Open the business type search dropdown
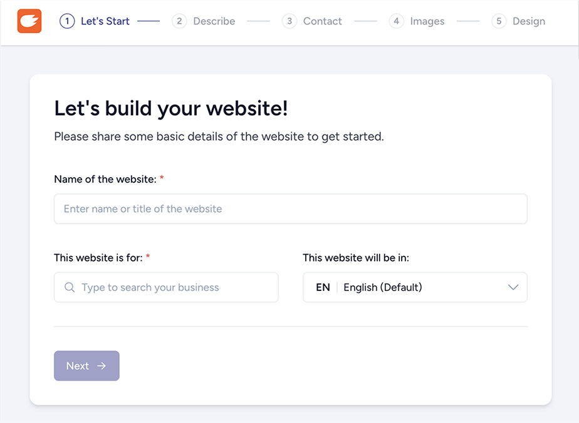 (166, 287)
